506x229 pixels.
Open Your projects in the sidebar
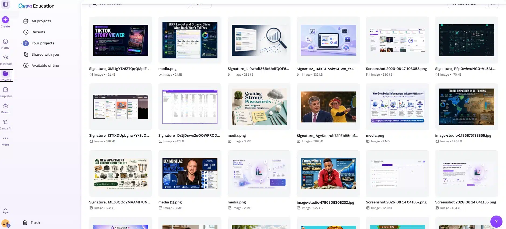click(43, 43)
